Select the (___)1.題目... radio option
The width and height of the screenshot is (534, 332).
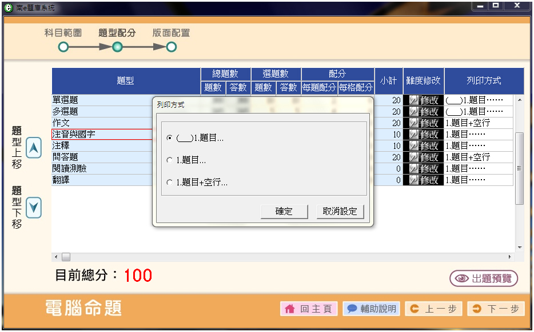169,138
